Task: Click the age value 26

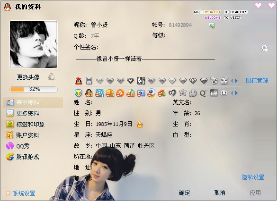Action: coord(197,113)
